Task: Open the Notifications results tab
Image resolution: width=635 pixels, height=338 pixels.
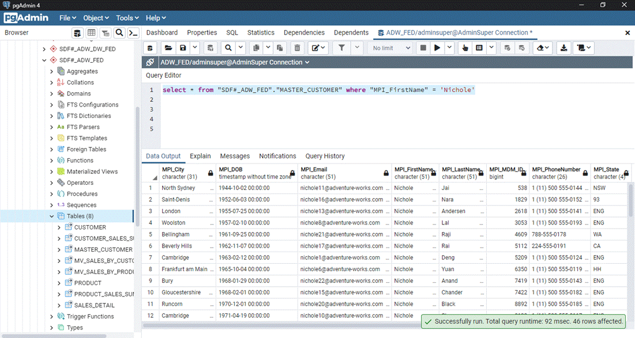Action: 277,156
